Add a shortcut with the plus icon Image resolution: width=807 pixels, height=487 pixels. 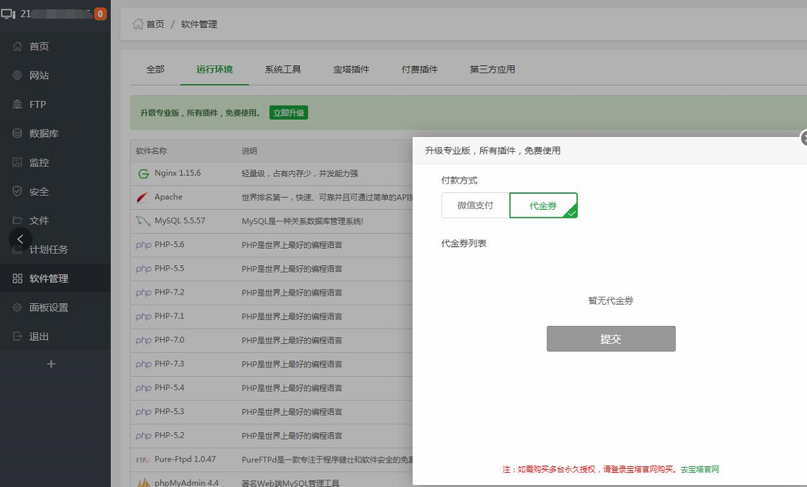click(x=51, y=364)
